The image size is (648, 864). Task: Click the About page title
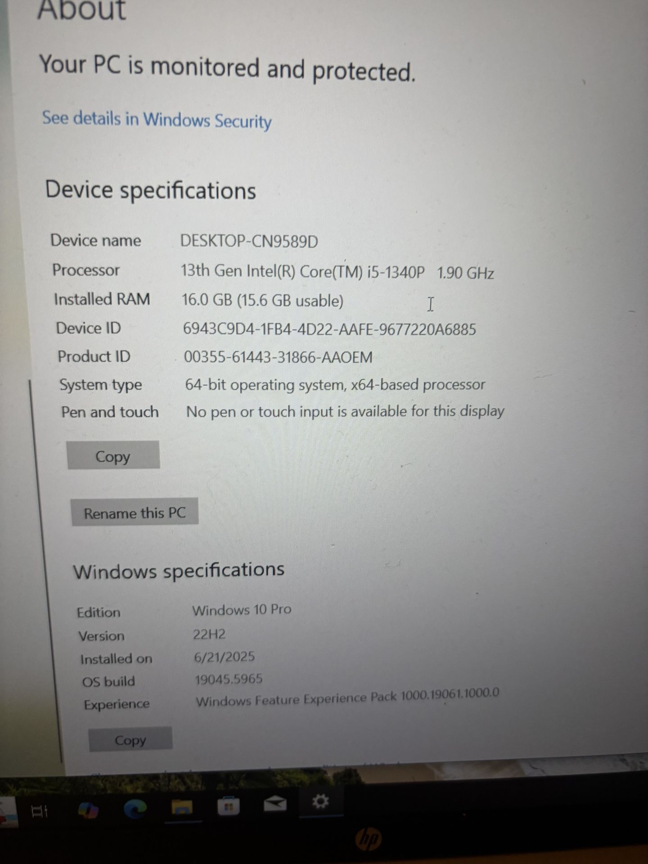pyautogui.click(x=81, y=10)
